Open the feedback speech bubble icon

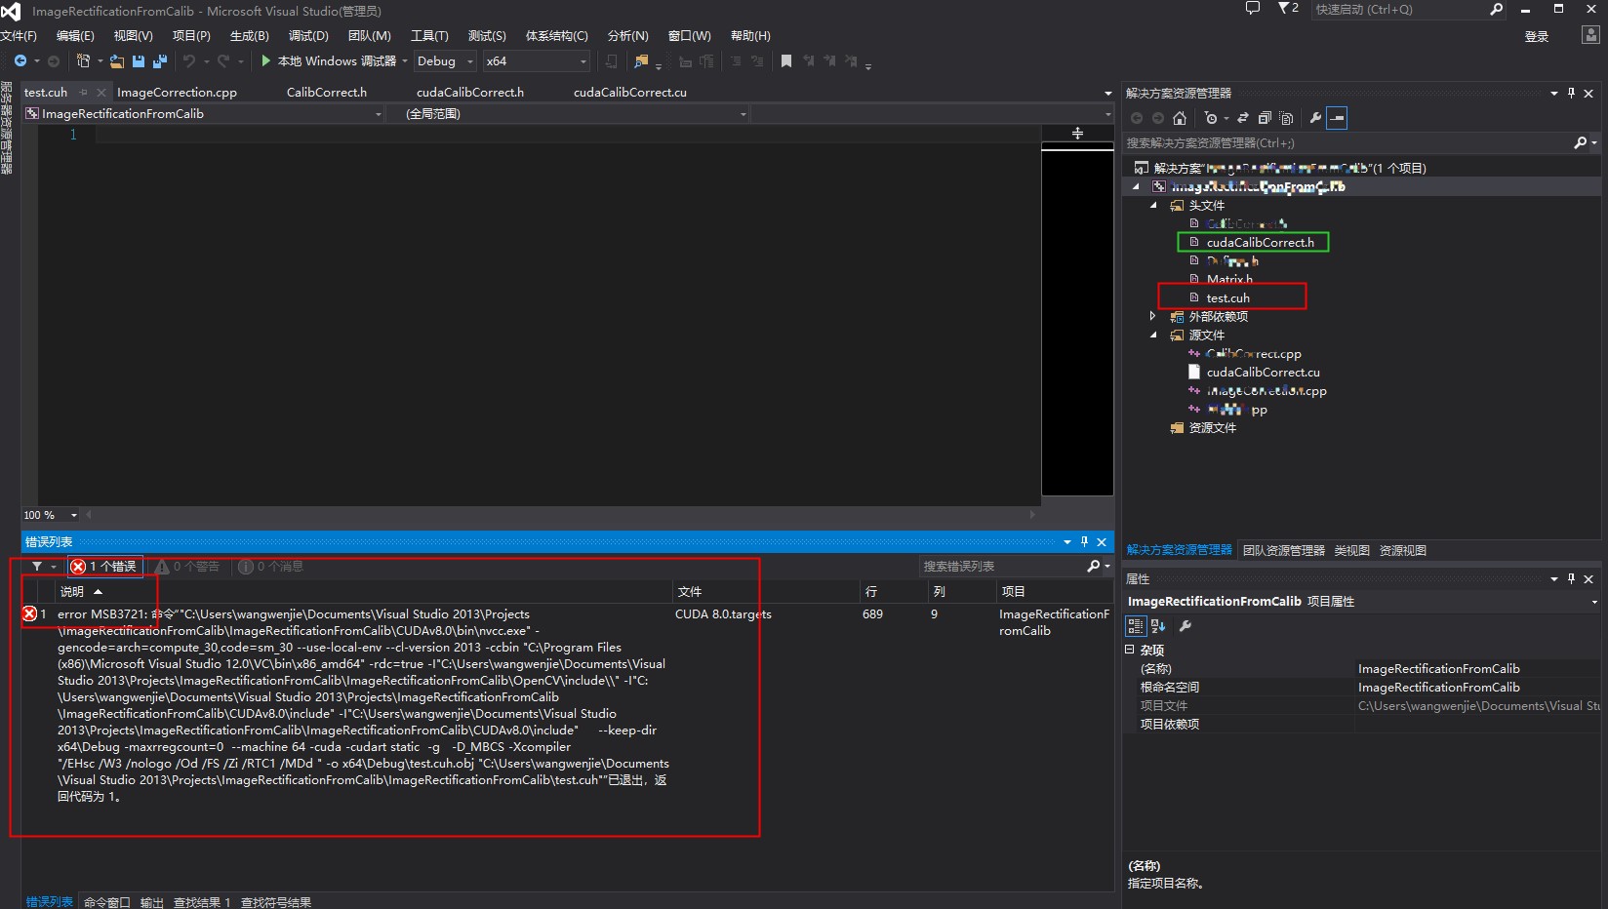1253,9
